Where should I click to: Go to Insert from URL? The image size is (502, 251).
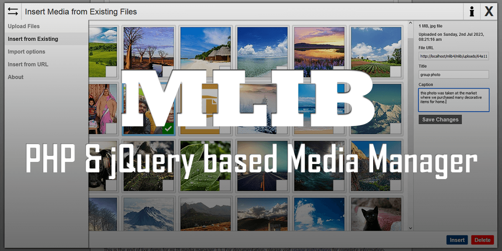(x=28, y=64)
